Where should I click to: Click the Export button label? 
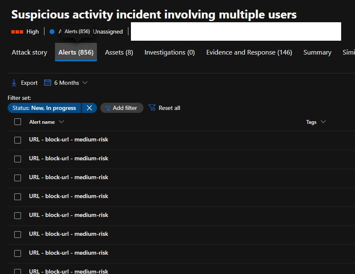pyautogui.click(x=29, y=83)
